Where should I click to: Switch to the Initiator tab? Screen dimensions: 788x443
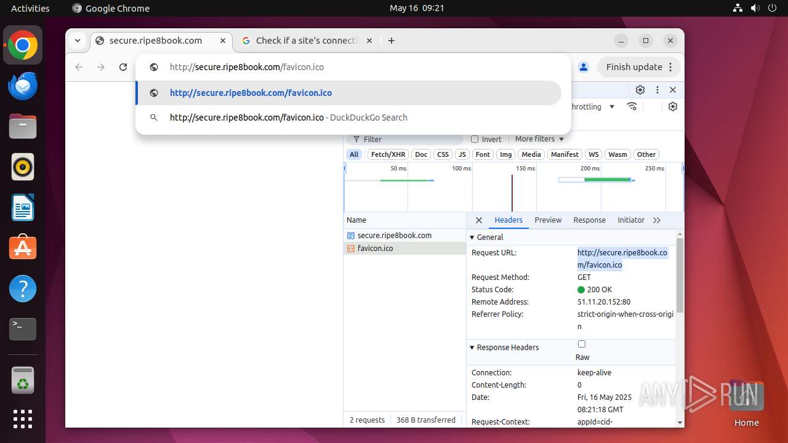[631, 220]
